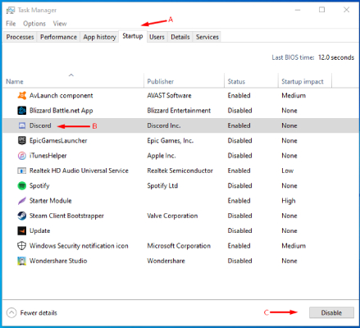
Task: Click the AvLaunch component Avast icon
Action: point(22,95)
